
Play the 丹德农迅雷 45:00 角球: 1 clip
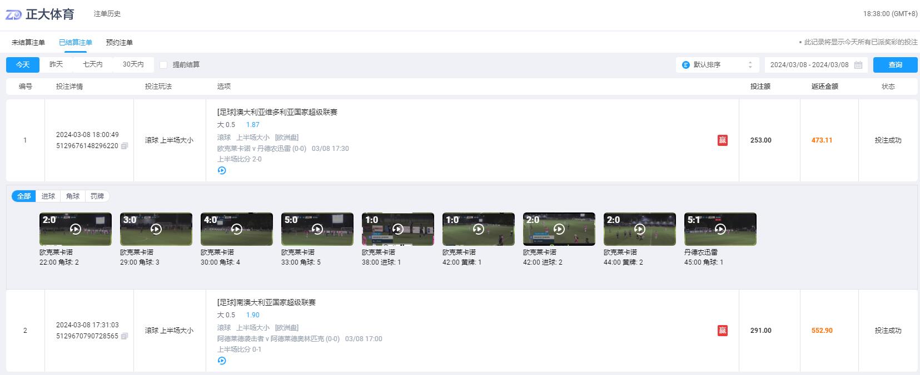point(720,229)
